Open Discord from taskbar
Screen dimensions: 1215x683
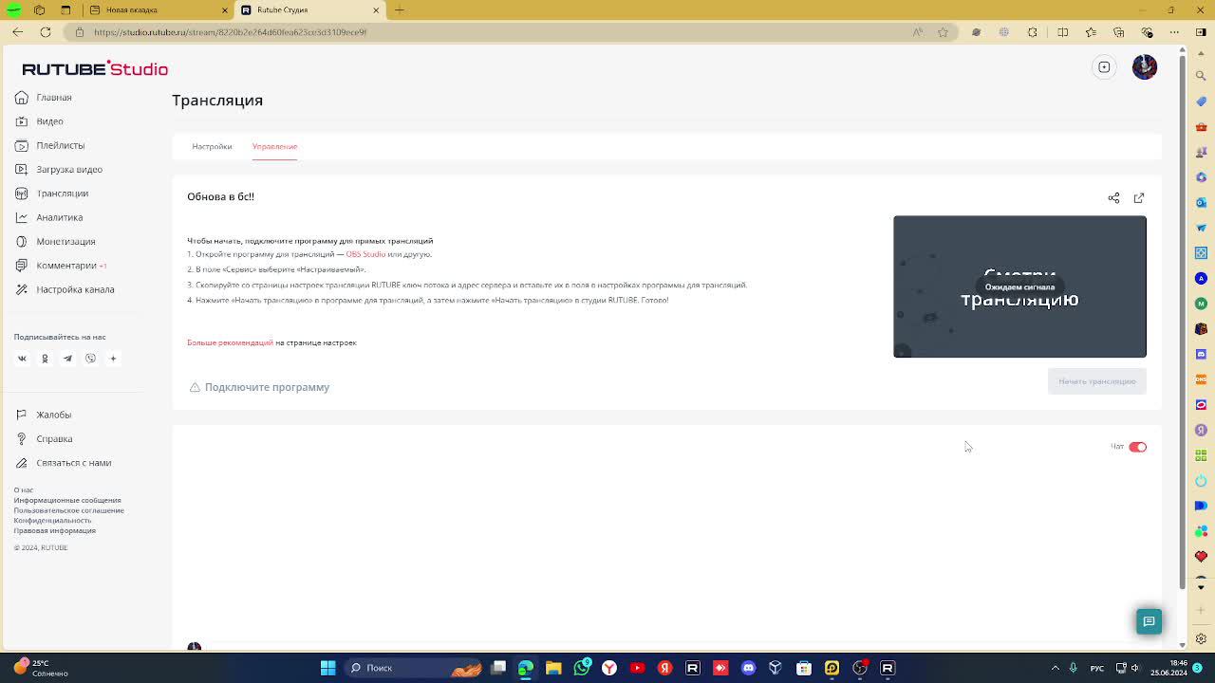coord(748,668)
